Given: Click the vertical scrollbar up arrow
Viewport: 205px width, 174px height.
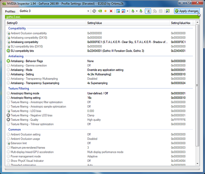Looking at the screenshot, I should pos(197,22).
